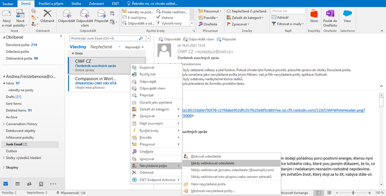This screenshot has width=386, height=196.
Task: Filter the list by Nepřečtené
Action: click(x=101, y=46)
